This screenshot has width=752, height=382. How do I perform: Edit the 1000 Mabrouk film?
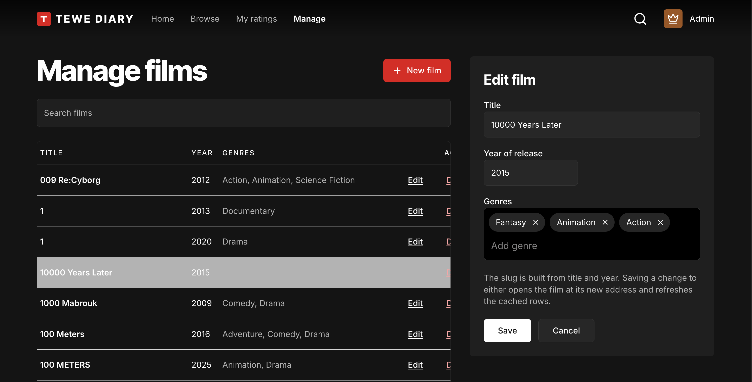point(415,303)
